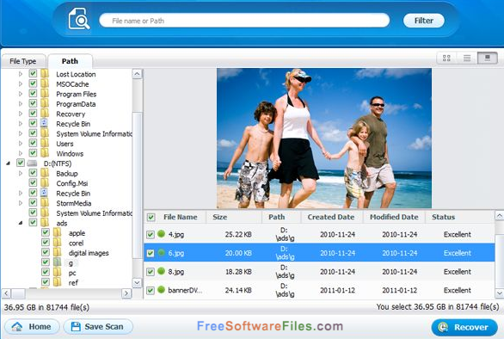Click the Lost Location folder icon
The height and width of the screenshot is (339, 504).
(x=45, y=74)
